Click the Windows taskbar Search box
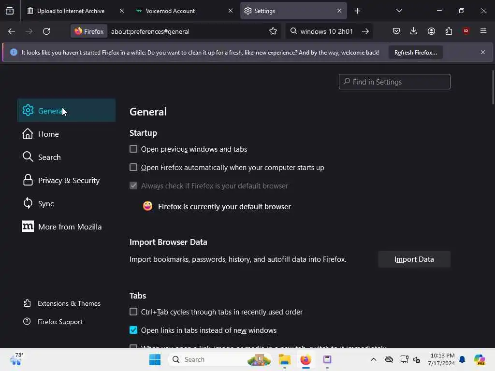This screenshot has width=495, height=371. point(220,359)
